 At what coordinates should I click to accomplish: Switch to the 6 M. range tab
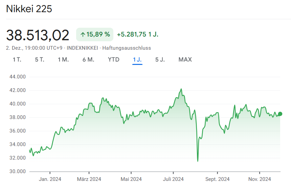[x=88, y=60]
